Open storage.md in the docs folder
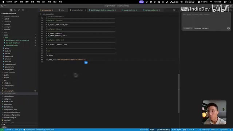The height and width of the screenshot is (131, 233). click(9, 70)
